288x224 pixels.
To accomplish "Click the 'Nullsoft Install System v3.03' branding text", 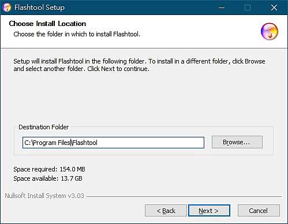I will click(x=44, y=196).
